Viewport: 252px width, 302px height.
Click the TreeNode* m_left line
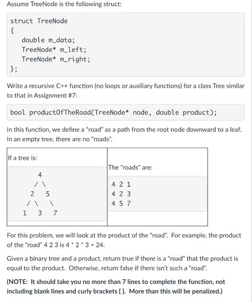(x=54, y=50)
